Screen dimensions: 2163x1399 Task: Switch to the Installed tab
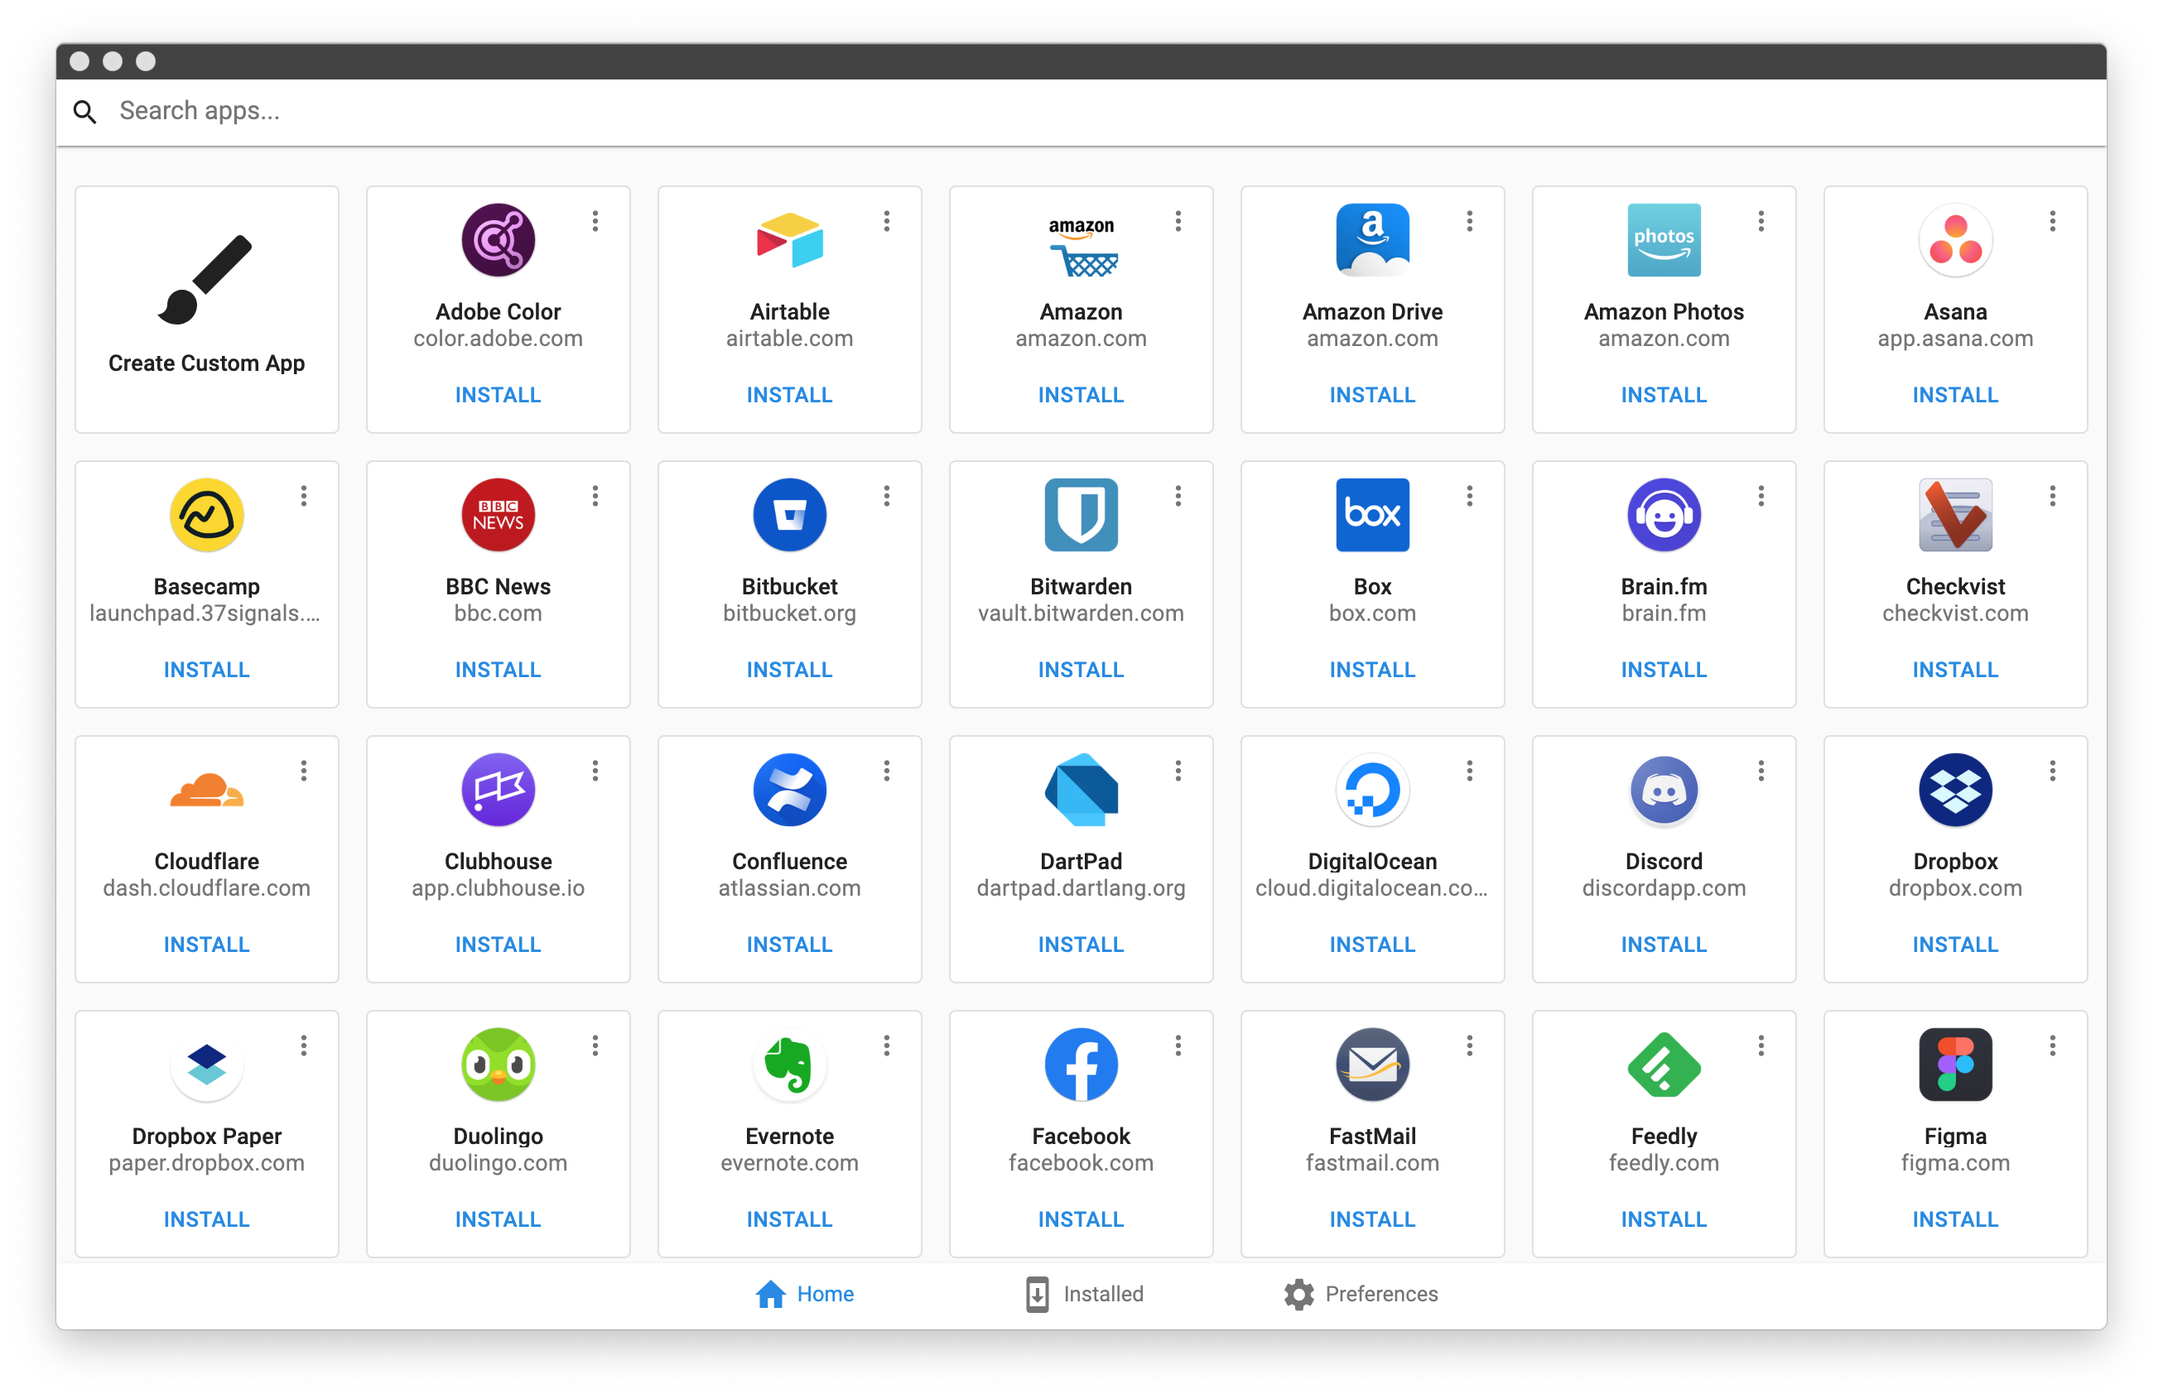tap(1083, 1294)
